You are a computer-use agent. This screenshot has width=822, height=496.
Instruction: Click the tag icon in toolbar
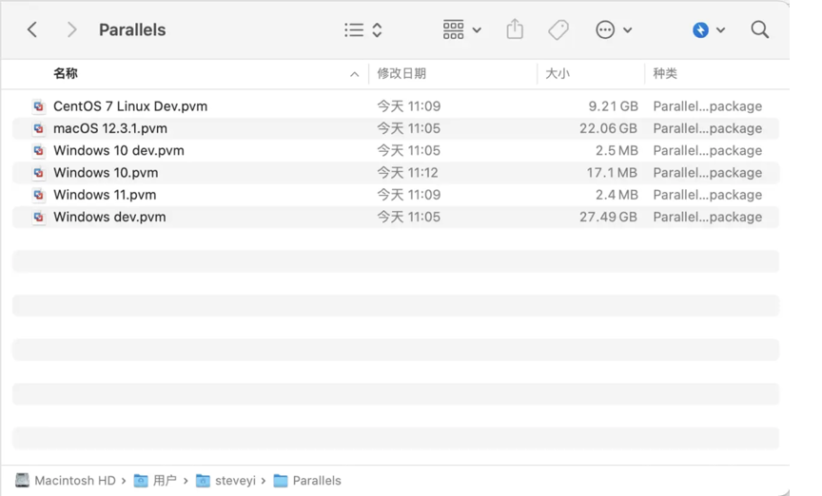[x=558, y=29]
